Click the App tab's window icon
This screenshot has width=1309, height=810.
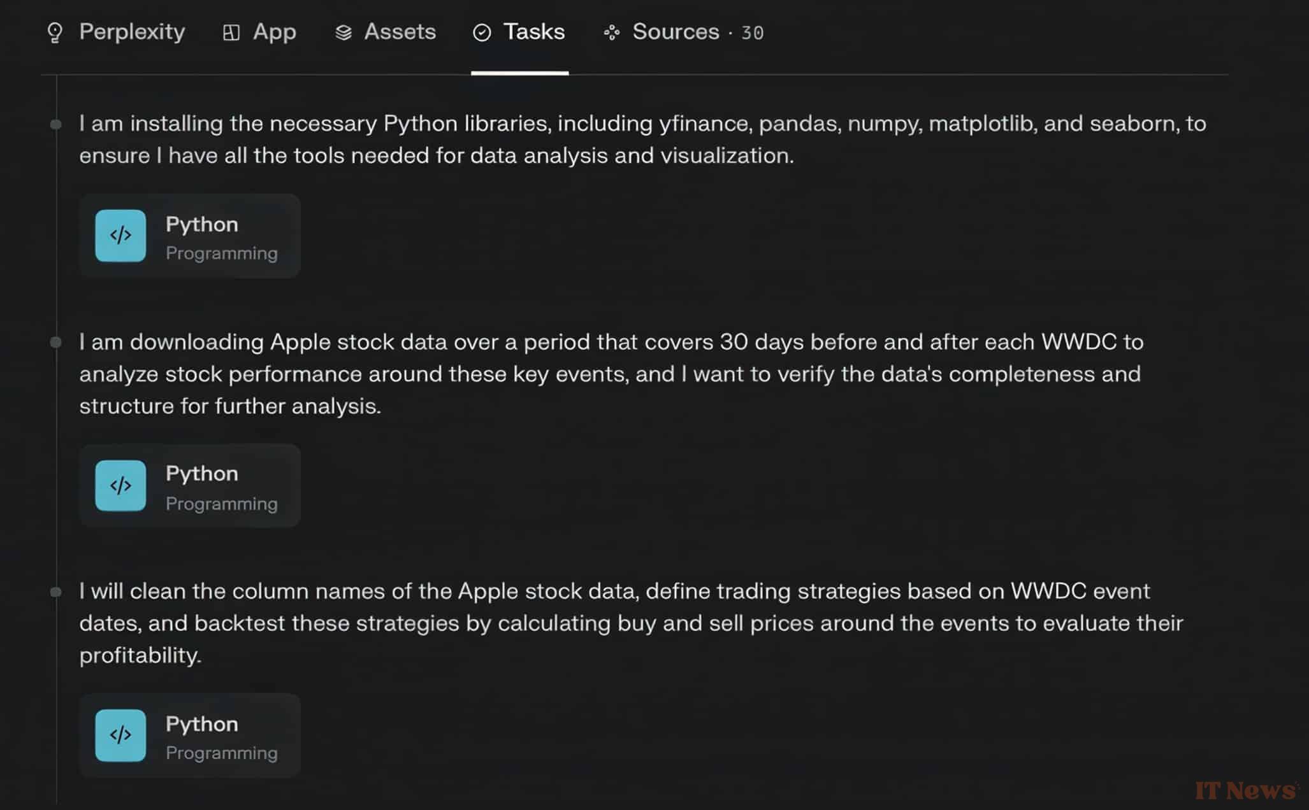click(231, 32)
